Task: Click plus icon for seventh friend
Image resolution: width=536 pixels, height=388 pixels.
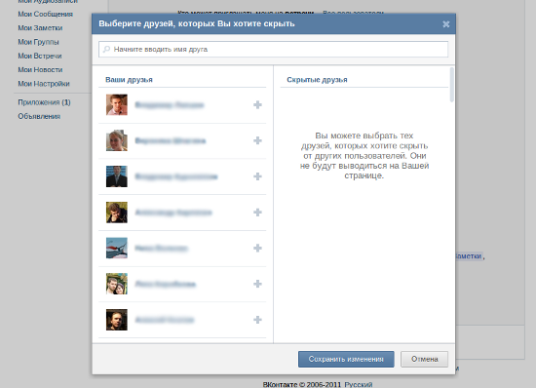Action: tap(257, 320)
